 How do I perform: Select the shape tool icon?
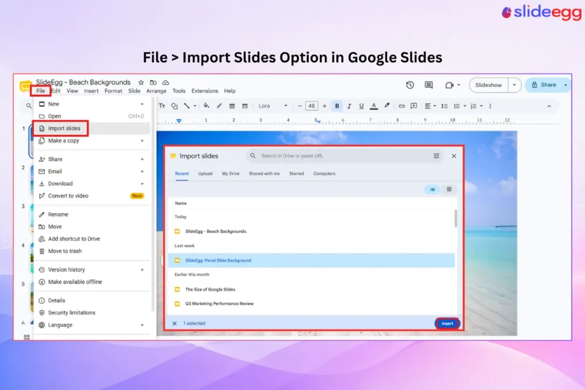coord(174,106)
